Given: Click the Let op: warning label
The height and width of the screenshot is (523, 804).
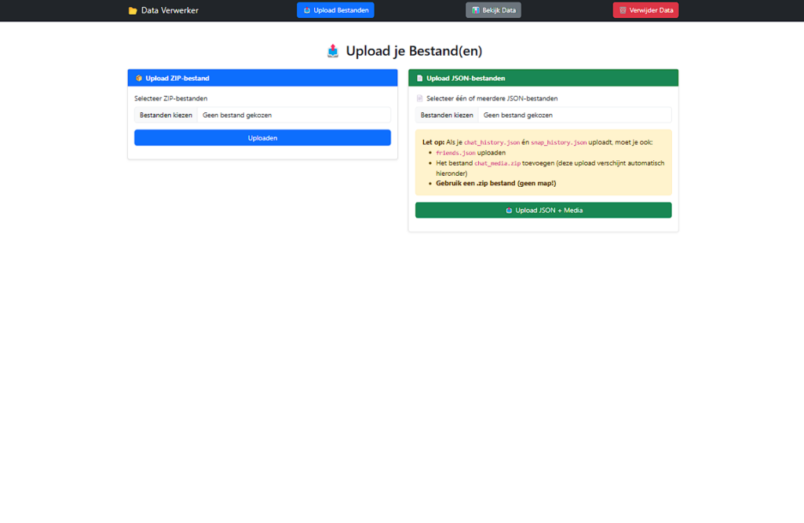Looking at the screenshot, I should [x=433, y=142].
